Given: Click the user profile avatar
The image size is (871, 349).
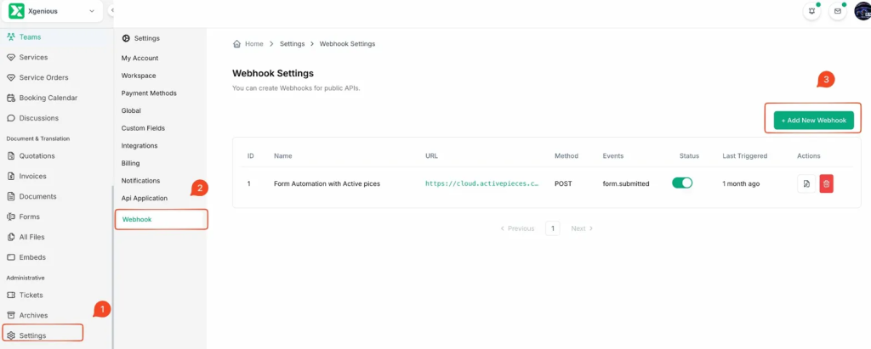Looking at the screenshot, I should click(862, 11).
